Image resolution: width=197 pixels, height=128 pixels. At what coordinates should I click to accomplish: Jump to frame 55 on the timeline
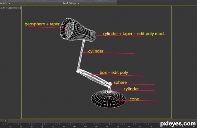(107, 126)
